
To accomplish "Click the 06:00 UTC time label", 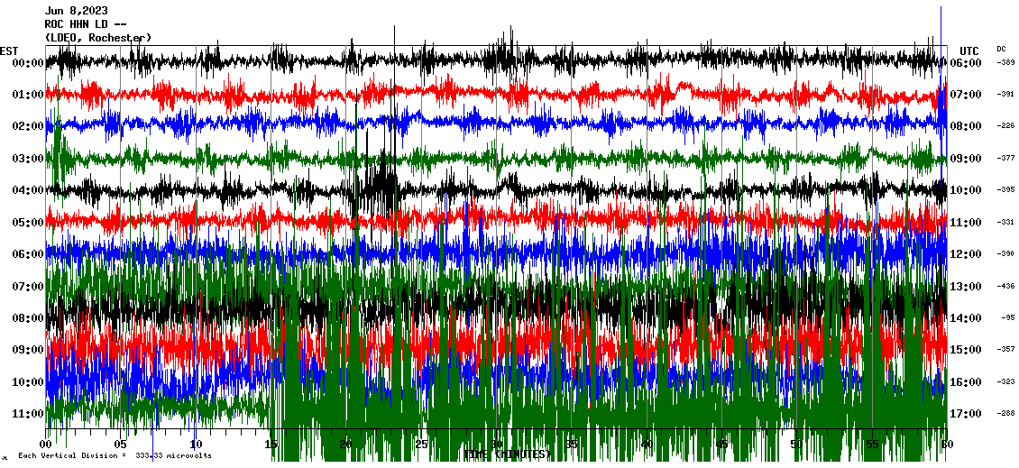I will [x=965, y=62].
